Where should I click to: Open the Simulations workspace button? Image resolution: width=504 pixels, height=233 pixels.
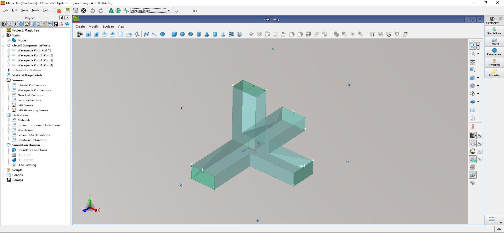(x=494, y=31)
